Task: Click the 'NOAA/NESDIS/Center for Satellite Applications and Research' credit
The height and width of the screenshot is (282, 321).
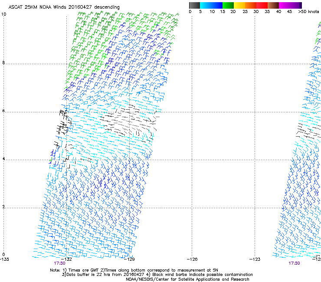Action: (x=187, y=279)
